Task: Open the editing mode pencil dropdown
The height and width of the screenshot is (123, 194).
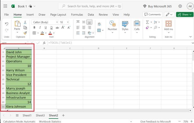Action: [169, 15]
